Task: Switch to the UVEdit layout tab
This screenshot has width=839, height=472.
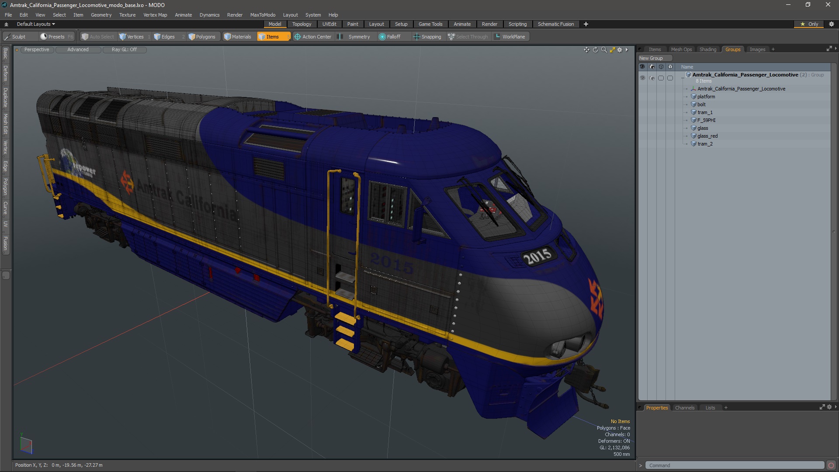Action: click(x=329, y=24)
